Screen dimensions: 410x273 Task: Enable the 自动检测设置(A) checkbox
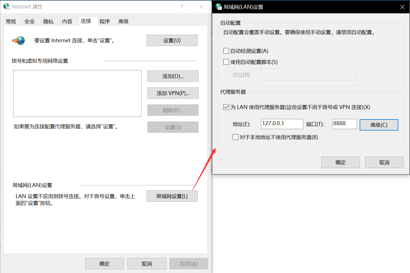pos(226,51)
